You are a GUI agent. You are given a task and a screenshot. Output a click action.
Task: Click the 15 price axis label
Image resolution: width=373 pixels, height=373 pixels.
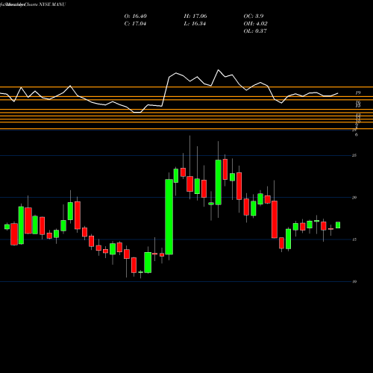pyautogui.click(x=354, y=239)
